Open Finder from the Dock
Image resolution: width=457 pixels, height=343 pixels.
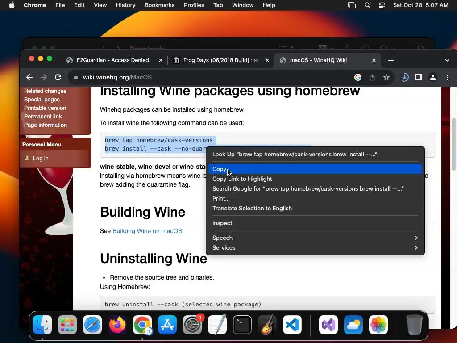[42, 325]
